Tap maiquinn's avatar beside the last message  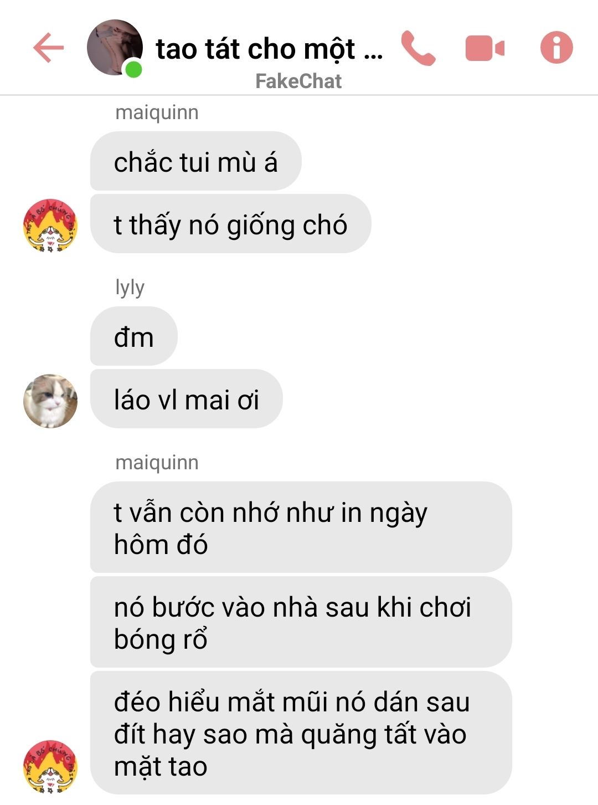[50, 766]
